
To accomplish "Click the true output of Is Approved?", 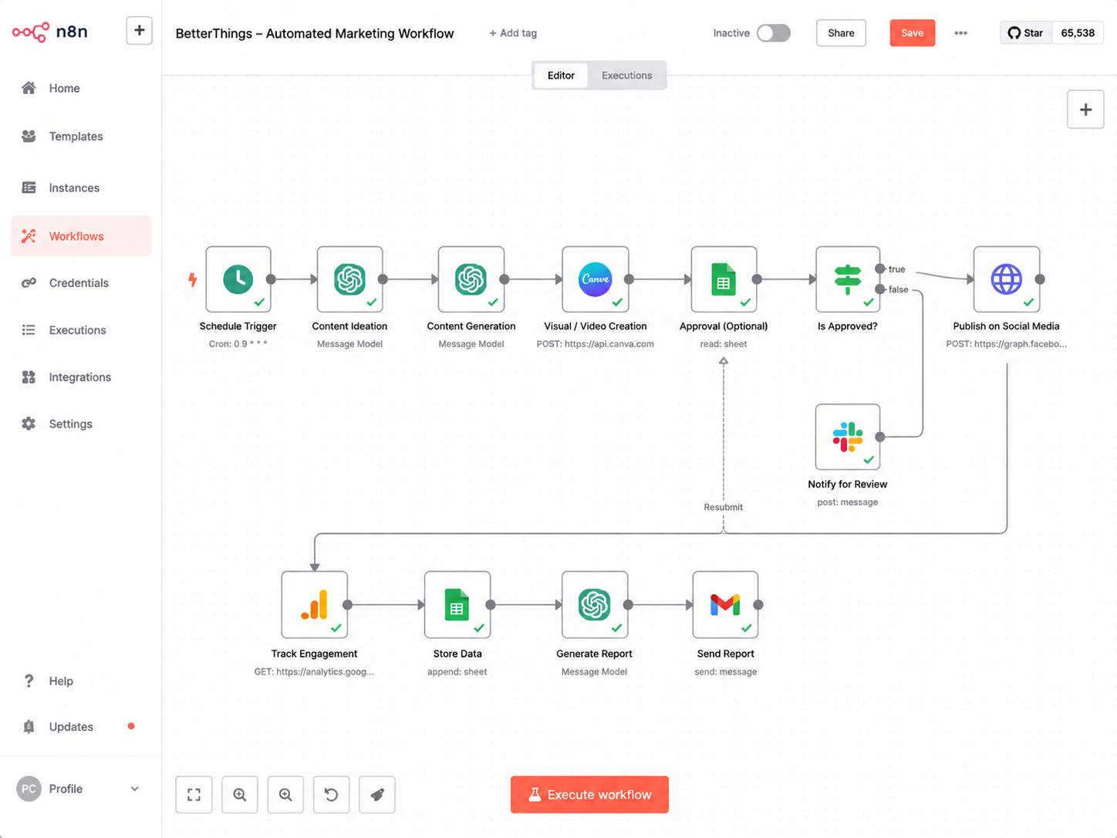I will pyautogui.click(x=880, y=269).
